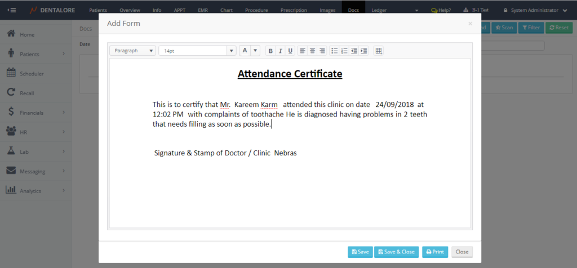Image resolution: width=577 pixels, height=268 pixels.
Task: Align text to the left
Action: tap(303, 51)
